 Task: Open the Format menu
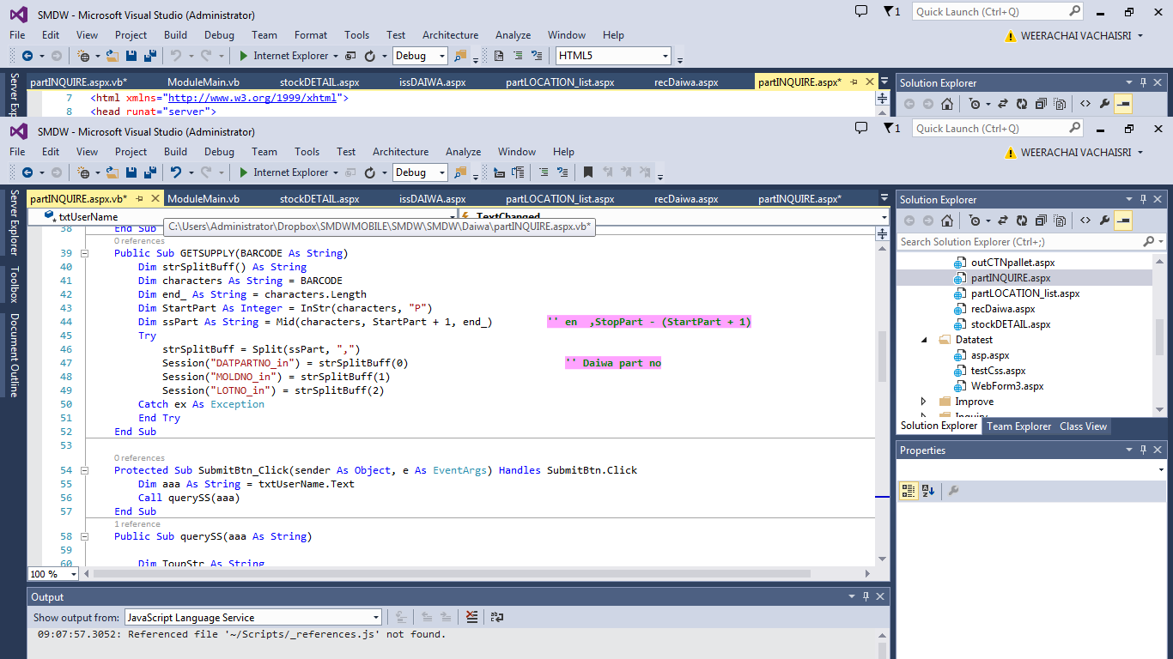[x=310, y=35]
